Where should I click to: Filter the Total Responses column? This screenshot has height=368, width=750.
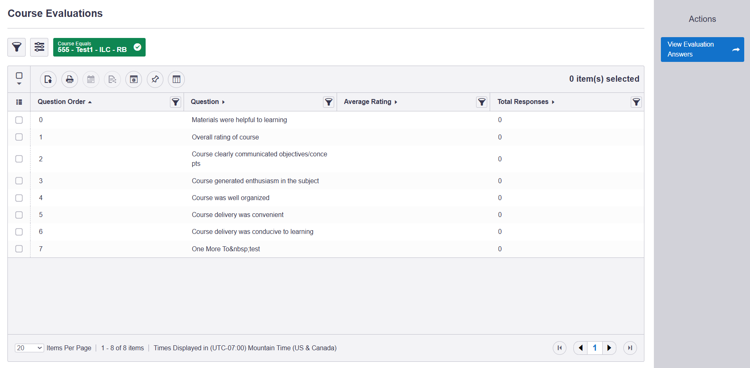tap(637, 102)
